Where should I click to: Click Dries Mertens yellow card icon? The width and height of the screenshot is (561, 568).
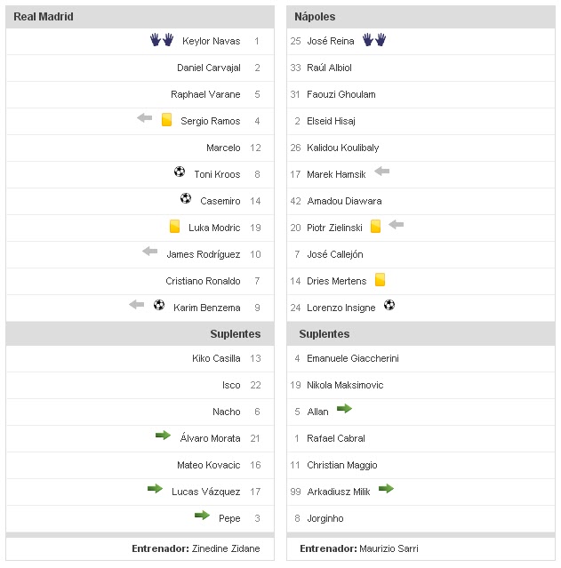(x=380, y=280)
